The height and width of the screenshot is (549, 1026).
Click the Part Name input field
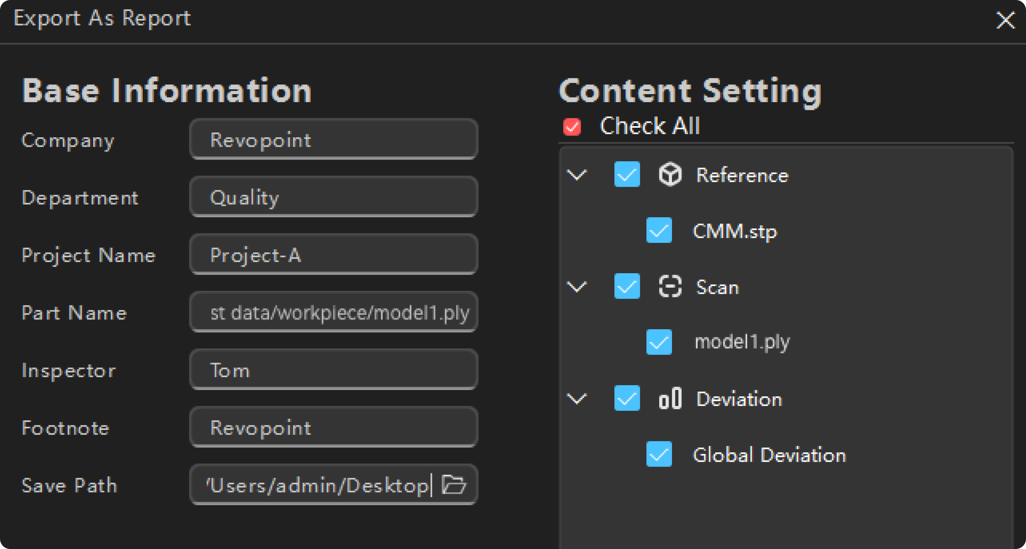[333, 313]
